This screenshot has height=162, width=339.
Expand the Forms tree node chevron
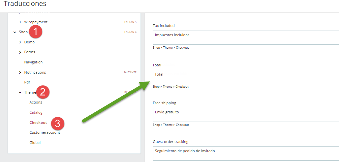coord(20,52)
